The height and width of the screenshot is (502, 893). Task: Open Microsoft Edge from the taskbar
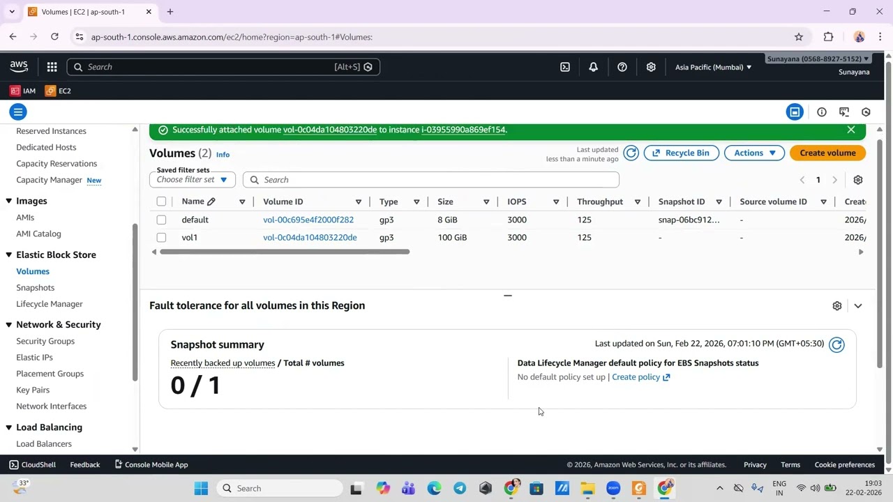click(434, 488)
